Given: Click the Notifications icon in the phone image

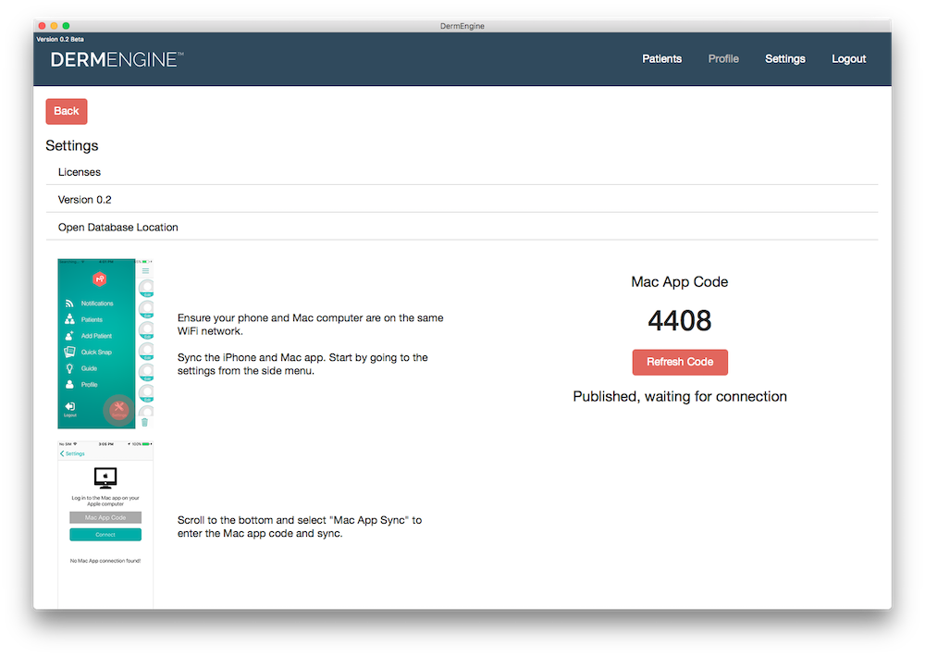Looking at the screenshot, I should coord(68,304).
